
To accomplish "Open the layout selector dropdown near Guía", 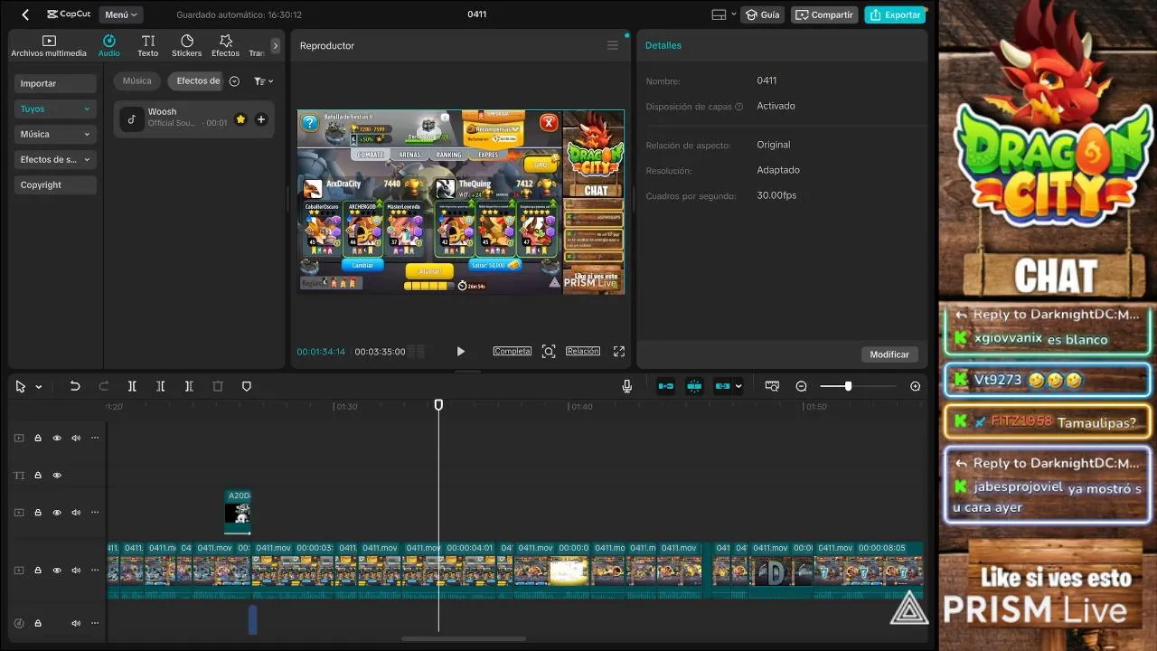I will tap(724, 14).
